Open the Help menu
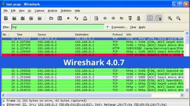Viewport: 190px width, 106px height. [77, 11]
